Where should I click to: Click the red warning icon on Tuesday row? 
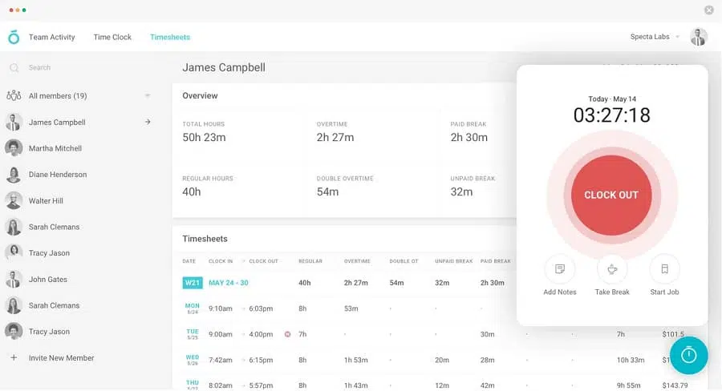(287, 334)
